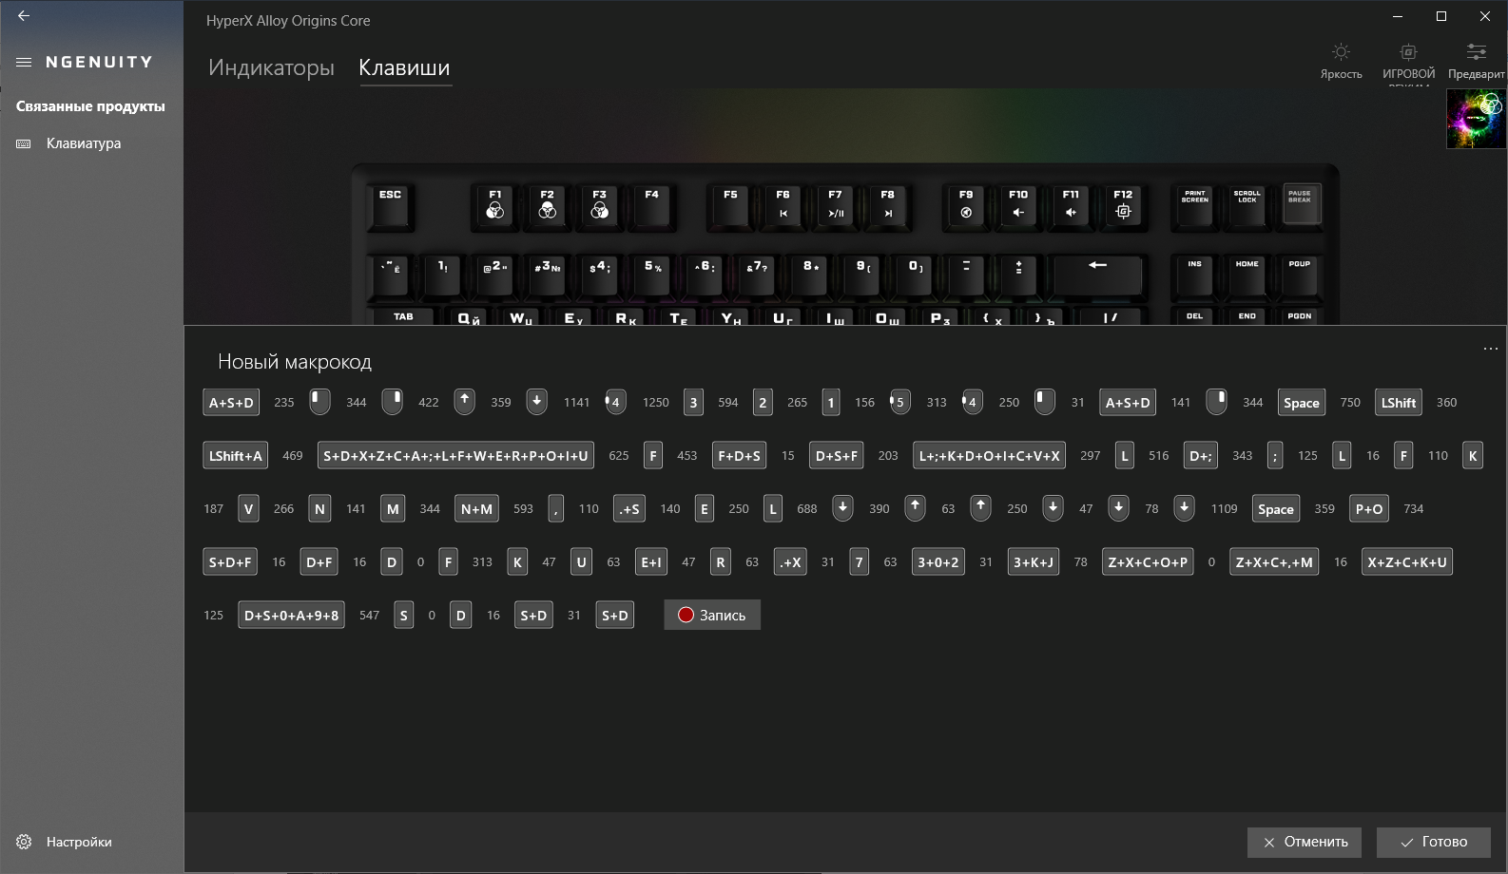
Task: Select the F7 play/pause key
Action: pyautogui.click(x=835, y=205)
